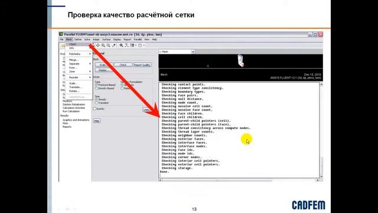Choose Merge... in the Mesh menu

[79, 60]
